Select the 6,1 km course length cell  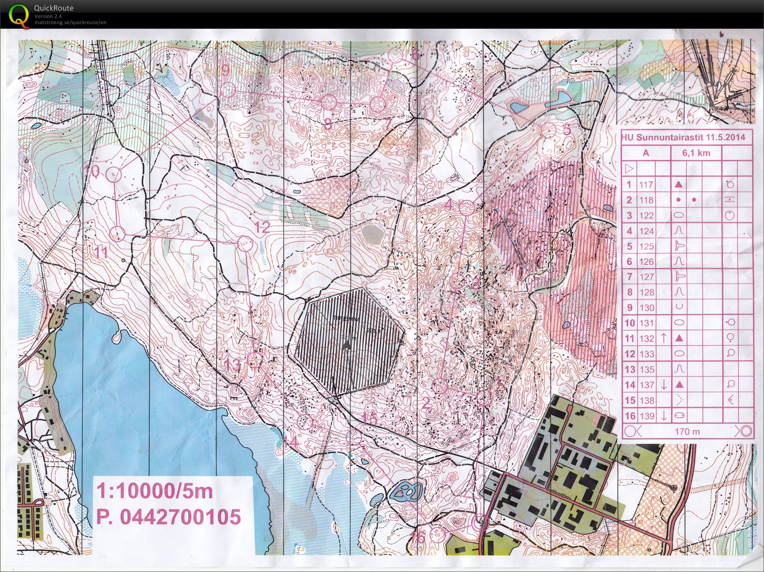(696, 153)
